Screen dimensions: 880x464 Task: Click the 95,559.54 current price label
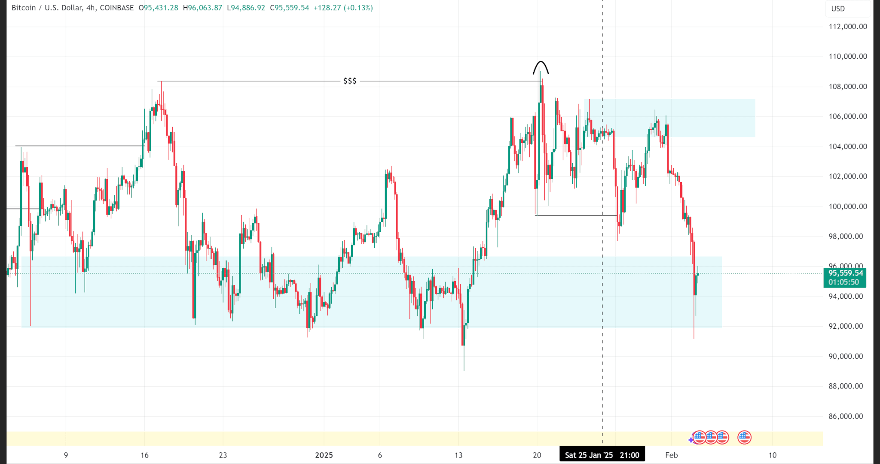pos(846,273)
